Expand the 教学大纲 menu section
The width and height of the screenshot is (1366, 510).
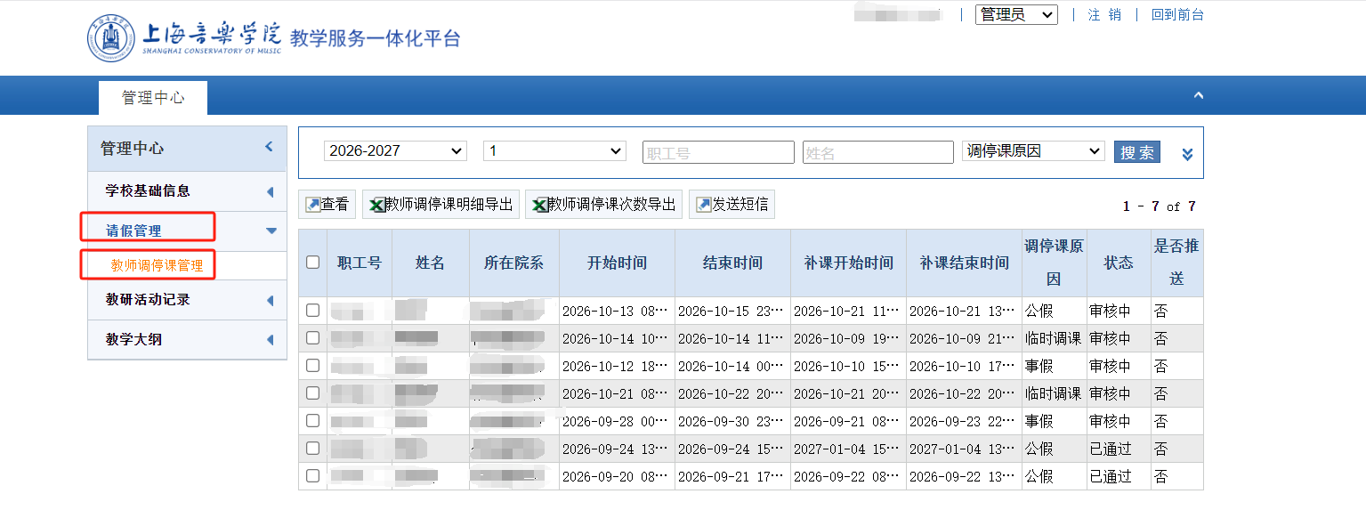click(271, 340)
